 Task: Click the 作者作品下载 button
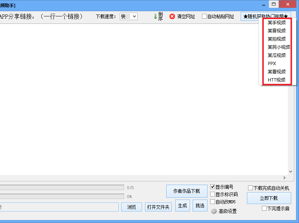point(187,191)
